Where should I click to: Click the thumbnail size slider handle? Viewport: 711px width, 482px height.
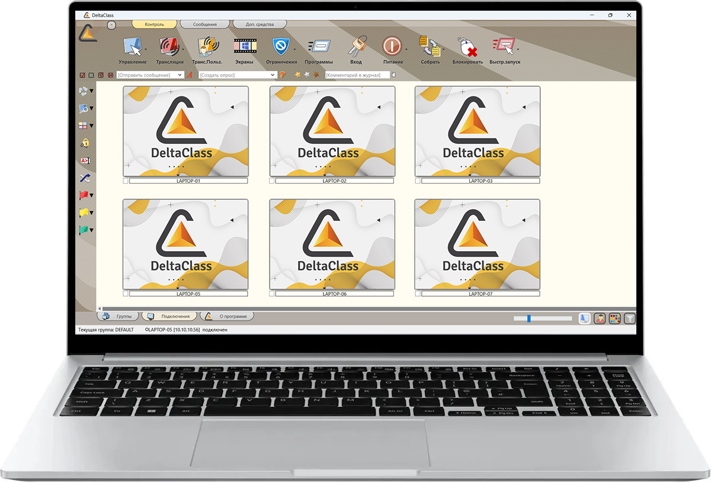(x=529, y=319)
